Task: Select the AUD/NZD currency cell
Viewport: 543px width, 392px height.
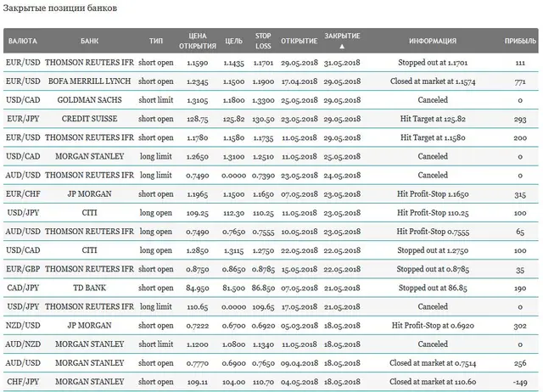Action: (x=23, y=344)
